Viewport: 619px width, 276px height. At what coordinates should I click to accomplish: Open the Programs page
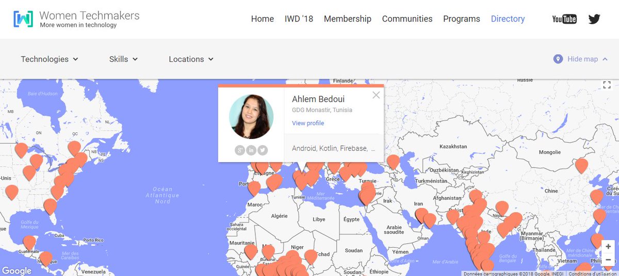(x=462, y=19)
